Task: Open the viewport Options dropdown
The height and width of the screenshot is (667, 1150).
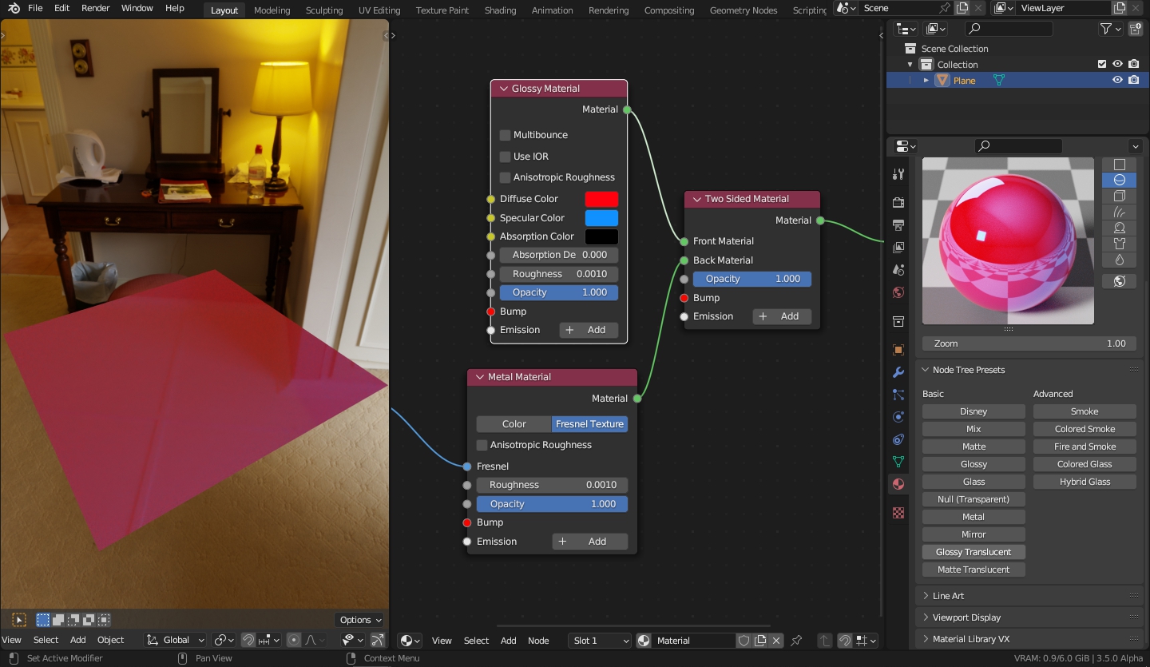Action: pos(360,620)
